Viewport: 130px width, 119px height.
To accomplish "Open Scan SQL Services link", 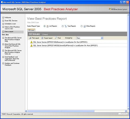I will (11, 21).
